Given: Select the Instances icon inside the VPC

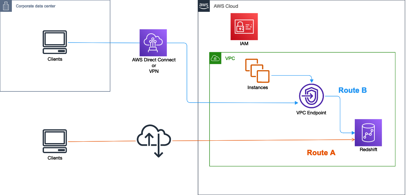Looking at the screenshot, I should click(257, 70).
